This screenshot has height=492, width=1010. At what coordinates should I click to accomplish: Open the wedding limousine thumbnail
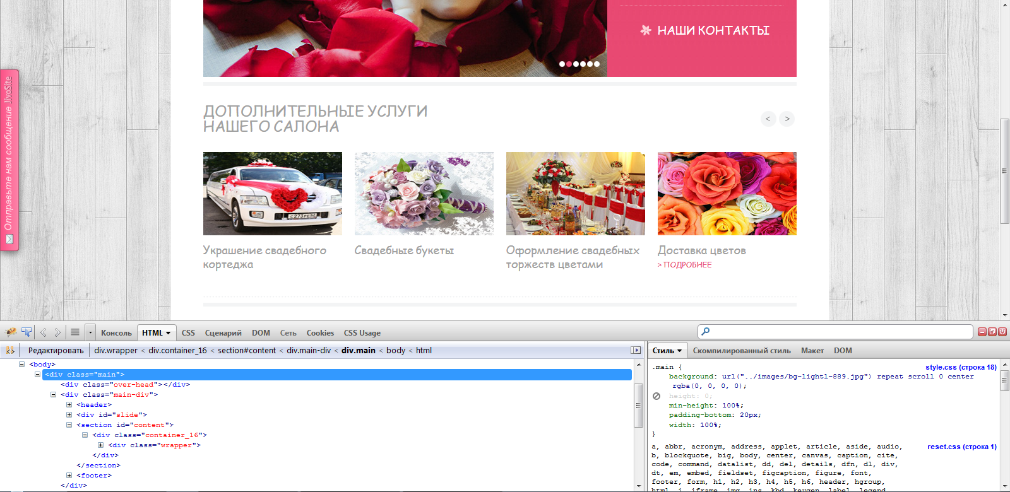click(x=273, y=194)
